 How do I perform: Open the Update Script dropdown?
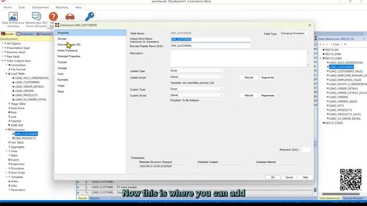click(x=196, y=77)
